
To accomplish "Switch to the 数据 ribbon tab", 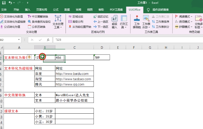I will coord(67,10).
